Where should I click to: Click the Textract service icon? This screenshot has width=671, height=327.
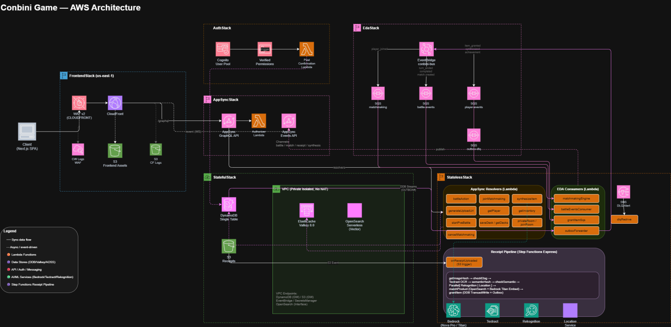(492, 310)
